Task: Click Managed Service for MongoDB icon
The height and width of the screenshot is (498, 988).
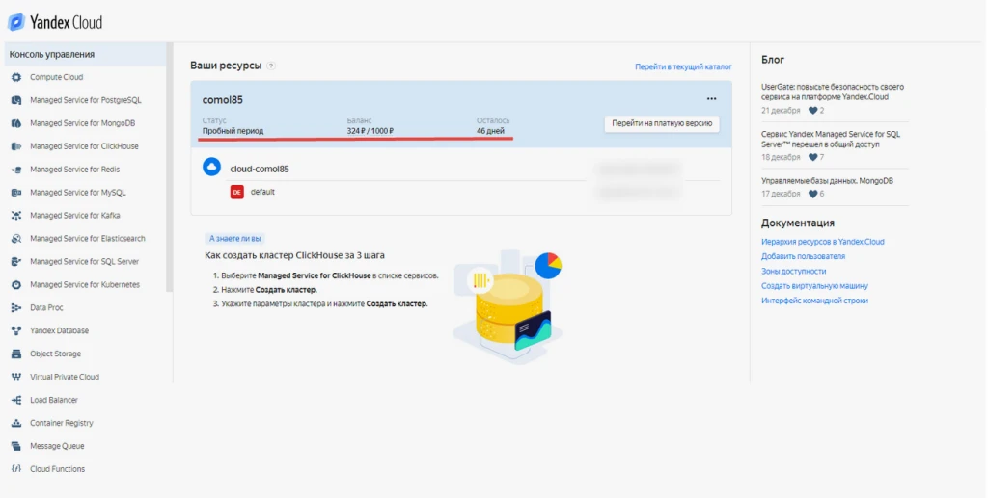Action: pos(16,123)
